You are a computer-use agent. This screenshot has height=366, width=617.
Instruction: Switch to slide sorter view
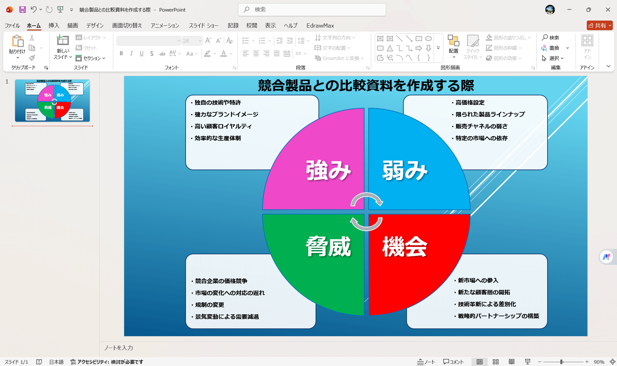(495, 362)
